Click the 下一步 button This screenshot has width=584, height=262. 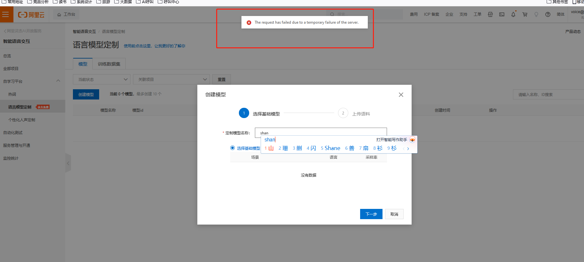[x=371, y=214]
